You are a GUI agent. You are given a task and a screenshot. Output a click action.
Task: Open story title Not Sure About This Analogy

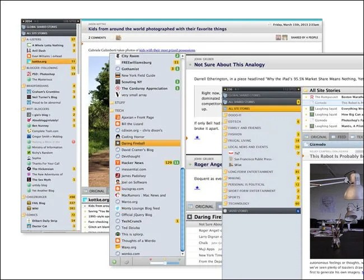230,64
